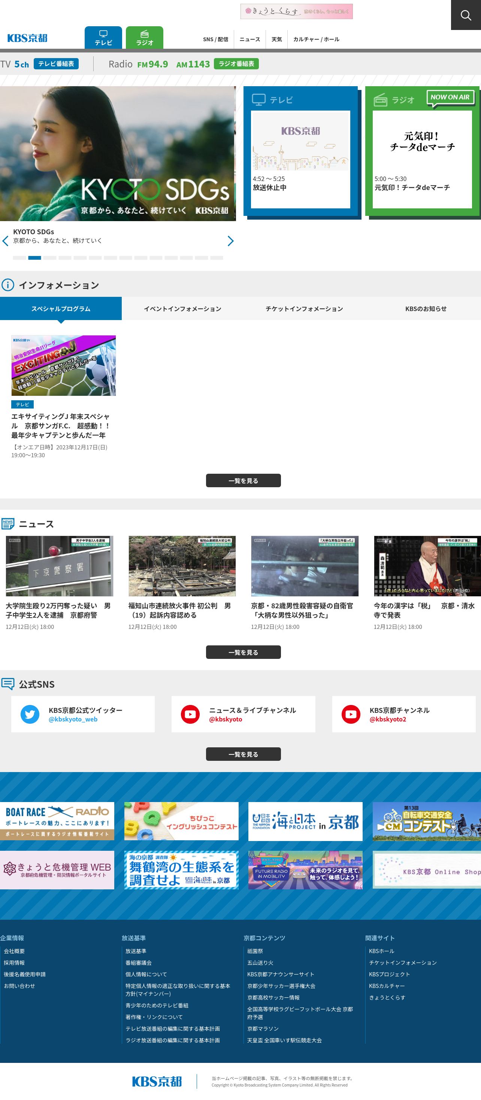Open KBSホール footer link
The width and height of the screenshot is (481, 1100).
coord(382,951)
